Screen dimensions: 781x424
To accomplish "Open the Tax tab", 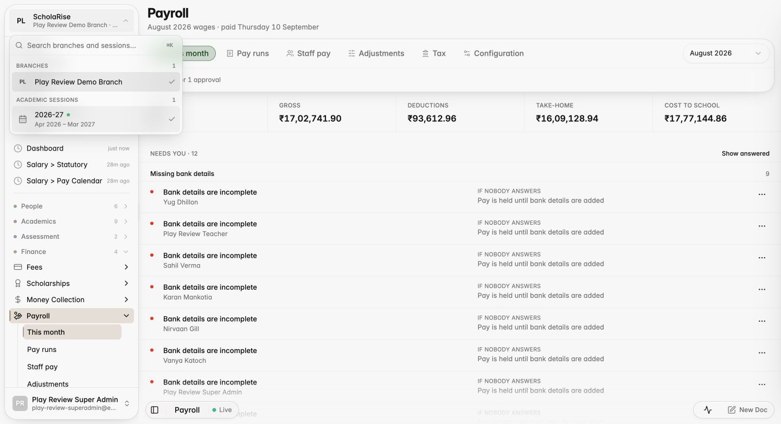I will pos(434,53).
